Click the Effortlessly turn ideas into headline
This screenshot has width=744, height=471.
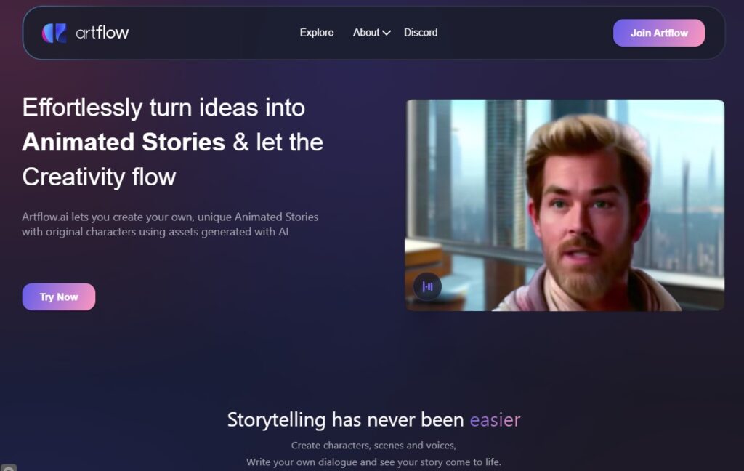point(163,108)
